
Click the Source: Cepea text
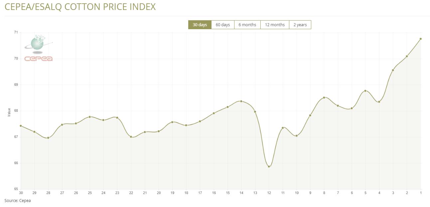pyautogui.click(x=18, y=201)
